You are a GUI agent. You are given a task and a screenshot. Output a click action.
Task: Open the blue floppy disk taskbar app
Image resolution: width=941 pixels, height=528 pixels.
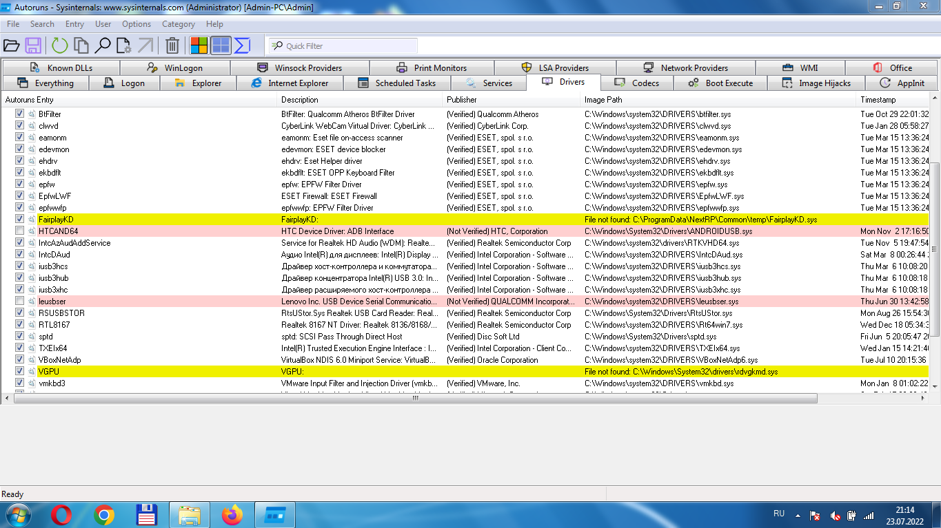(x=147, y=515)
